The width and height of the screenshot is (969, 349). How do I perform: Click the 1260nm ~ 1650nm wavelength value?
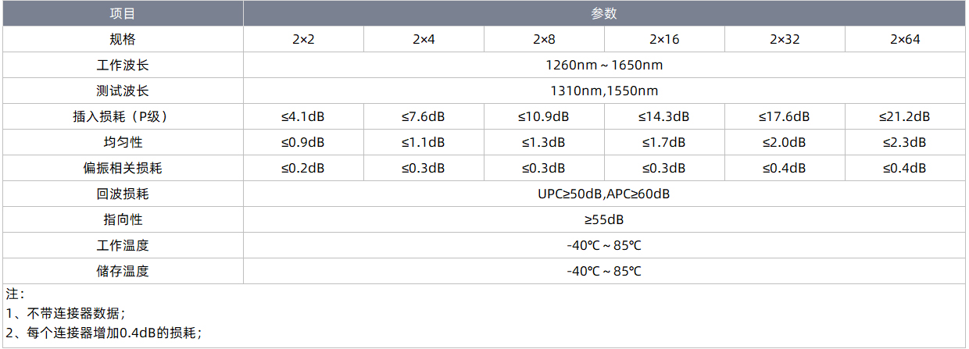pos(604,65)
